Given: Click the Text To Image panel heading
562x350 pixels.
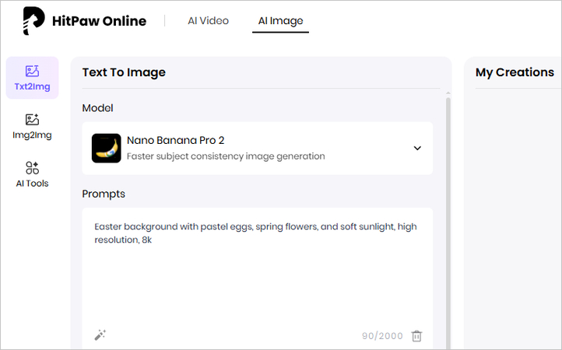Looking at the screenshot, I should tap(124, 72).
